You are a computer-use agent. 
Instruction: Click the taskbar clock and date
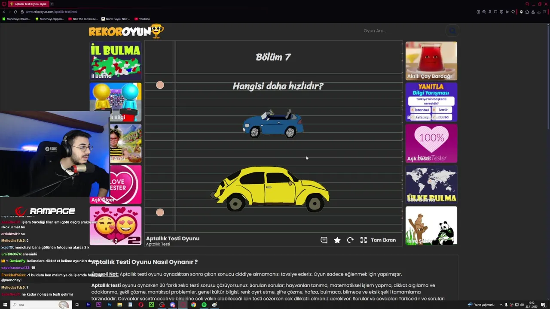(532, 305)
